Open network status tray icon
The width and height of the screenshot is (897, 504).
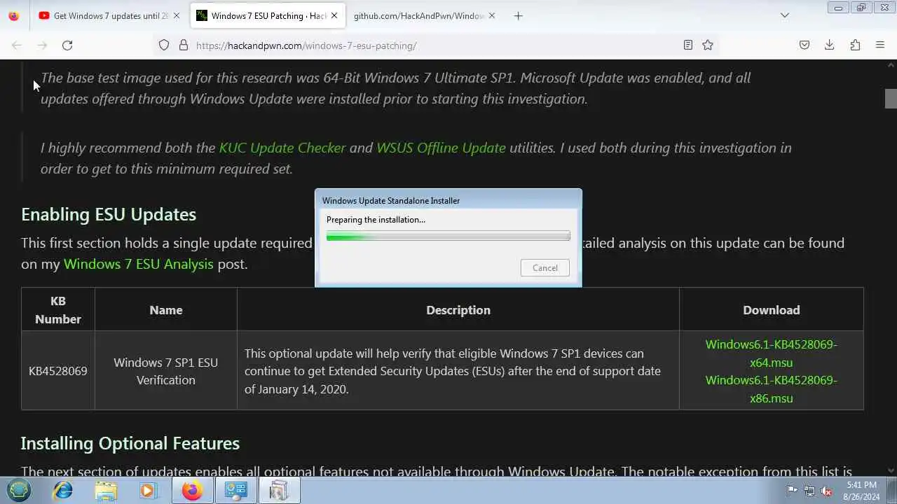809,491
